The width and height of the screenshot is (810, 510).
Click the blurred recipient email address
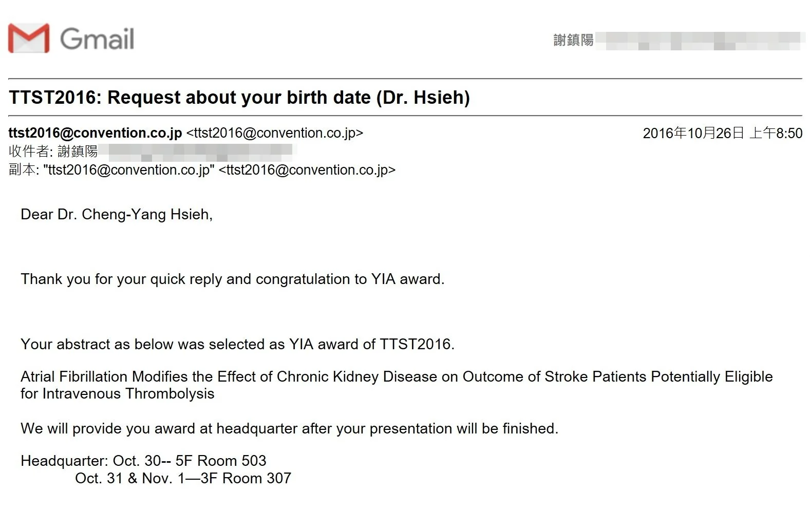click(x=197, y=151)
